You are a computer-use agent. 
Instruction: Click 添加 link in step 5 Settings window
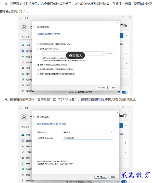pos(122,44)
